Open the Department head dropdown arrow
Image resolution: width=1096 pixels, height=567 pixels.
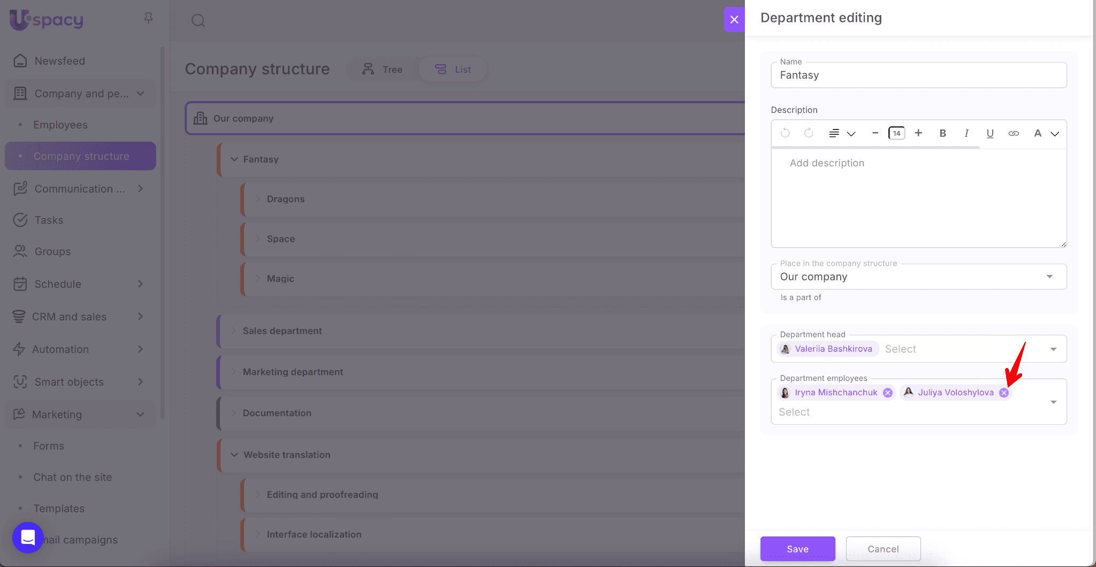(x=1053, y=349)
